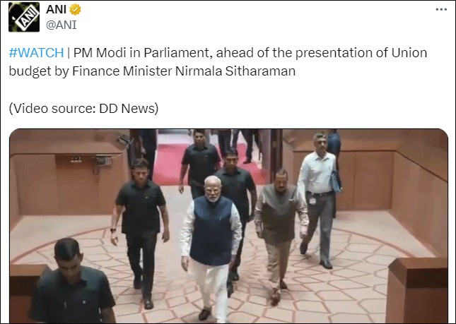
Task: Click the tweet text about PM Modi in Parliament
Action: 218,62
